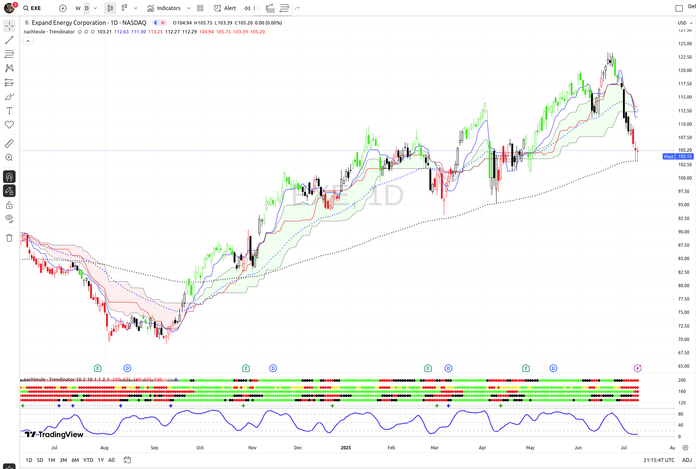This screenshot has width=696, height=469.
Task: Open the Fibonacci tools group
Action: point(9,54)
